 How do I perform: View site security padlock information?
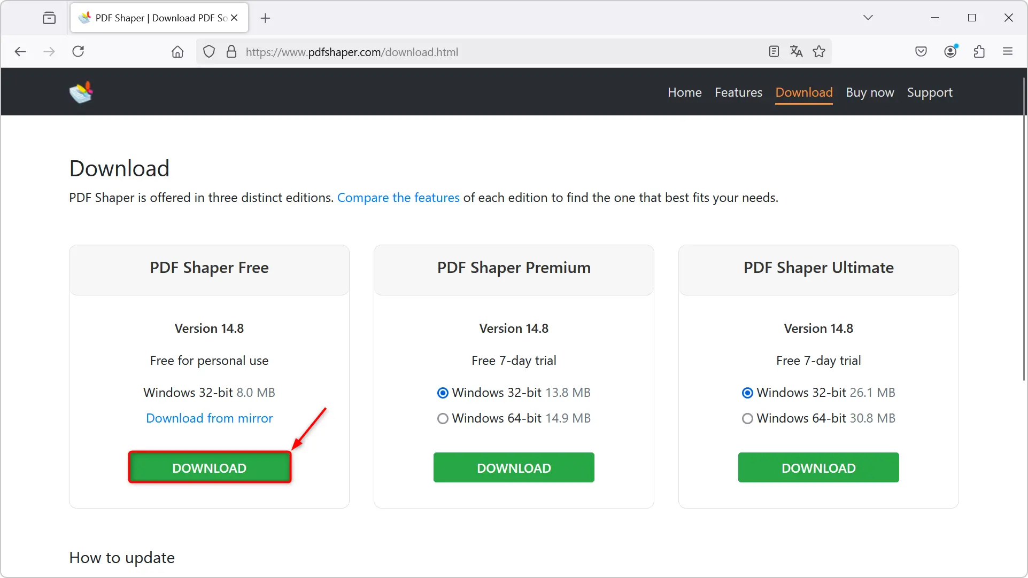(231, 52)
